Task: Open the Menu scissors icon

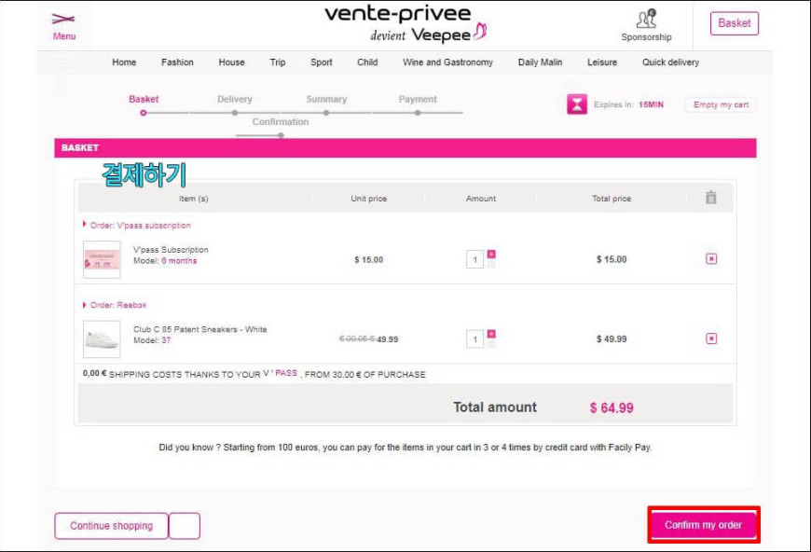Action: point(63,20)
